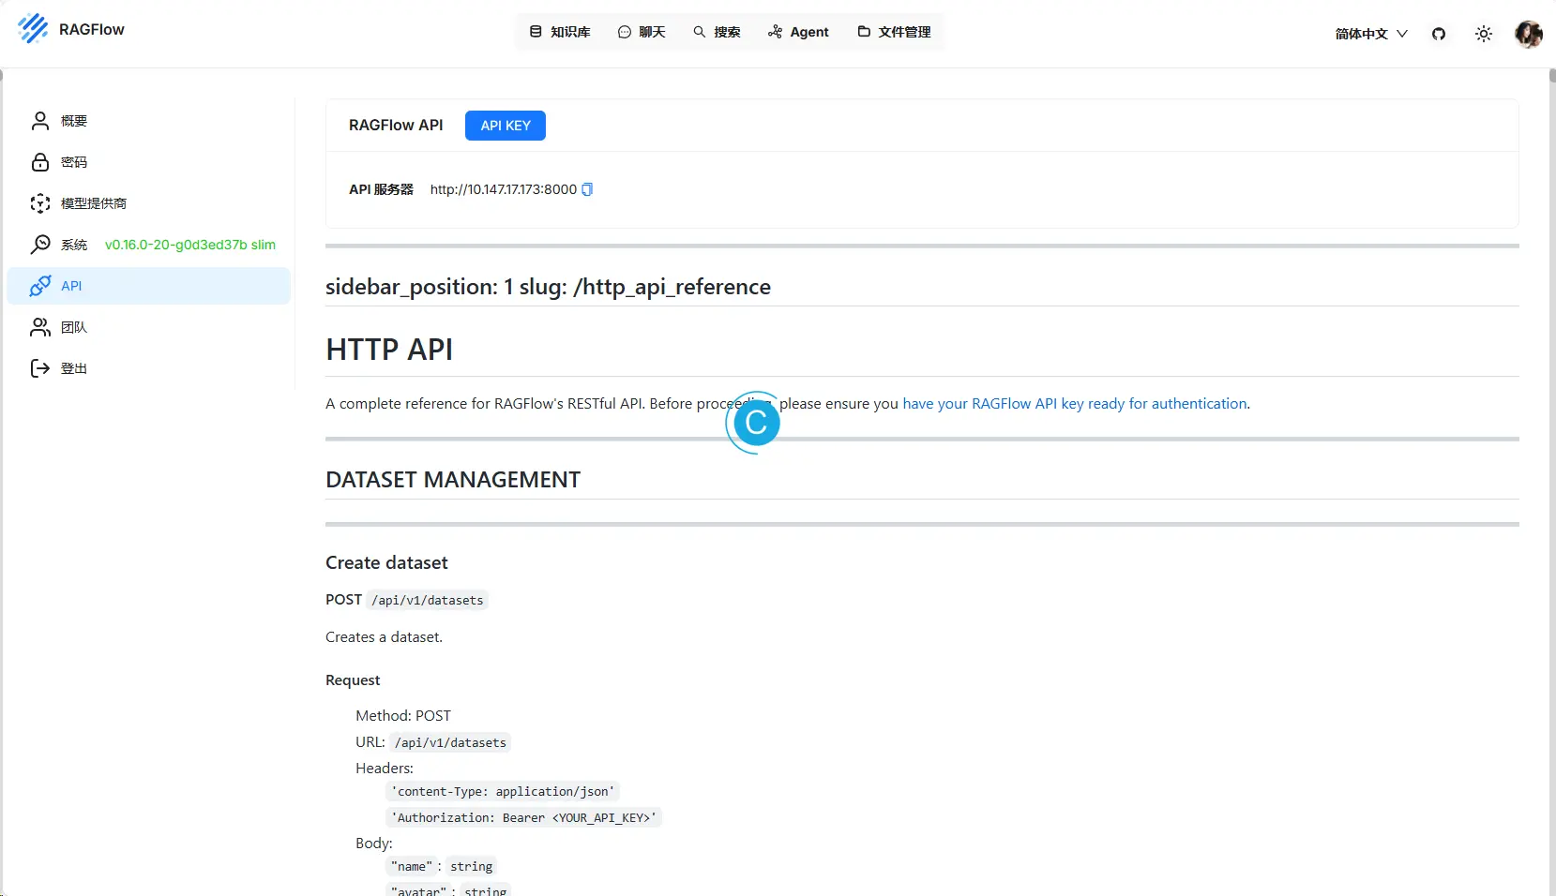Open the Agent tab
Viewport: 1556px width, 896px height.
798,32
